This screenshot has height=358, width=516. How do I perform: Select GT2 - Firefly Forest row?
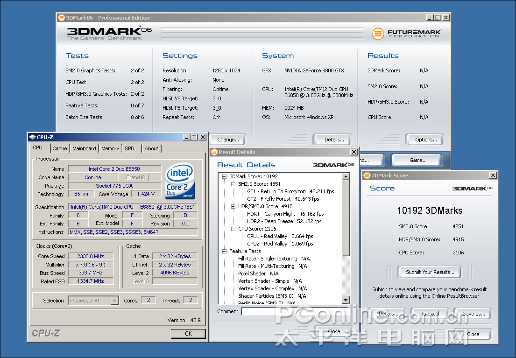[283, 199]
